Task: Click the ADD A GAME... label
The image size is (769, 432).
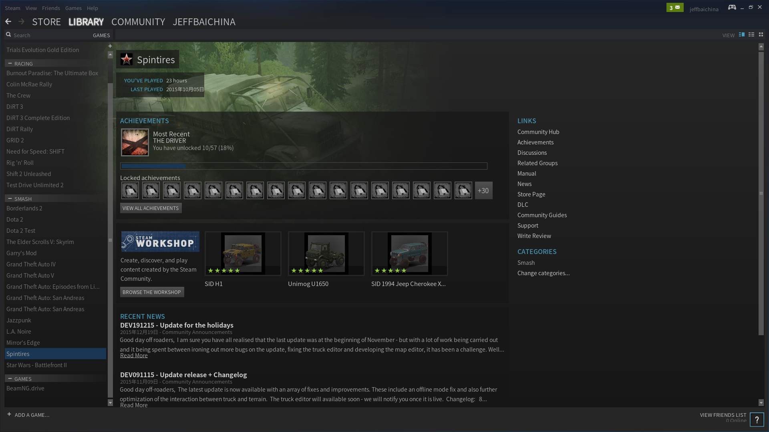Action: [x=32, y=415]
